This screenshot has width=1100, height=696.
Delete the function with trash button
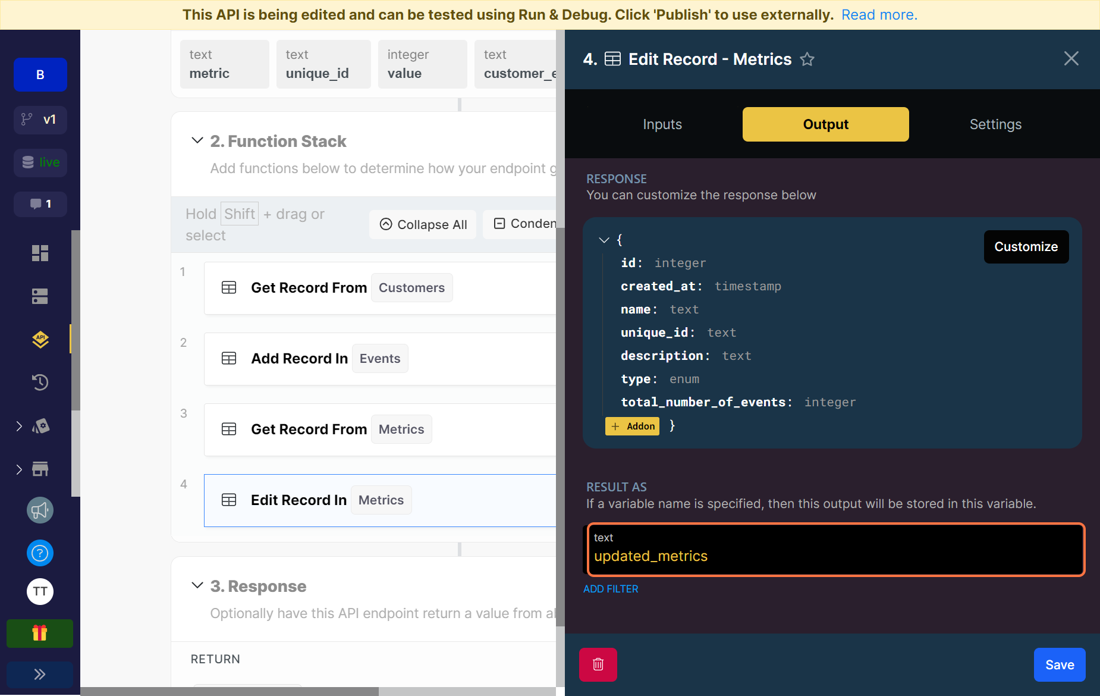coord(598,664)
